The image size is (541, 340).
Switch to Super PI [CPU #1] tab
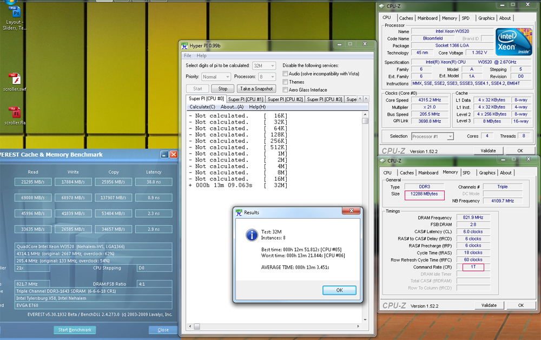click(x=246, y=99)
